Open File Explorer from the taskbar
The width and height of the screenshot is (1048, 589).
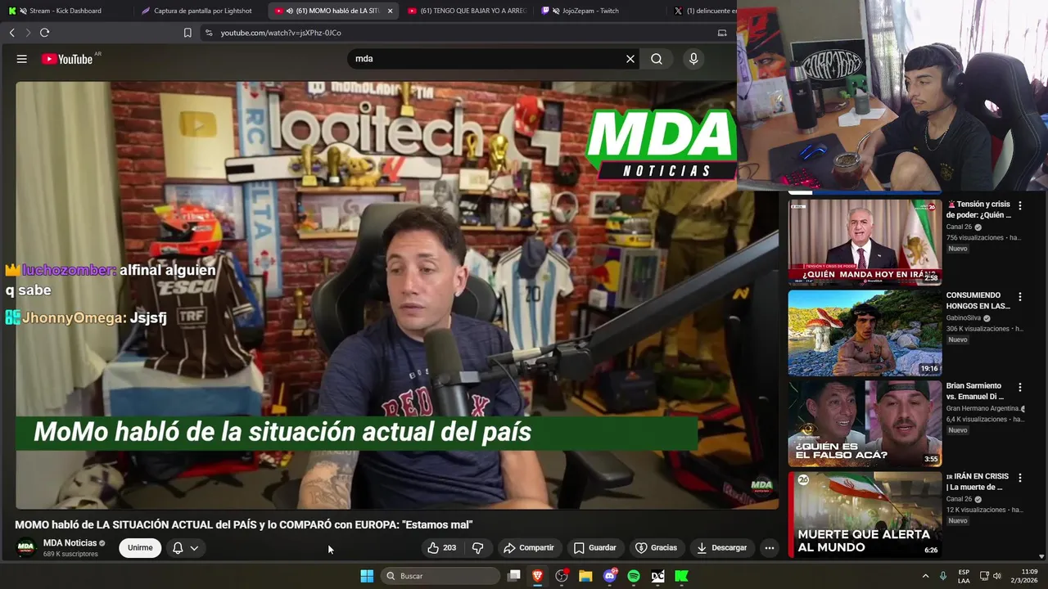coord(585,576)
